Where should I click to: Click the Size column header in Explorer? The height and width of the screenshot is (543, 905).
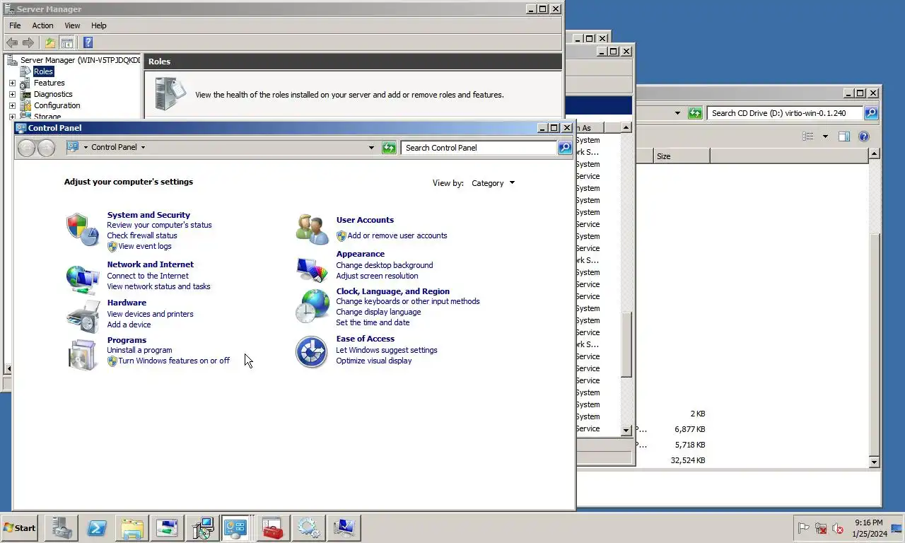pyautogui.click(x=682, y=156)
